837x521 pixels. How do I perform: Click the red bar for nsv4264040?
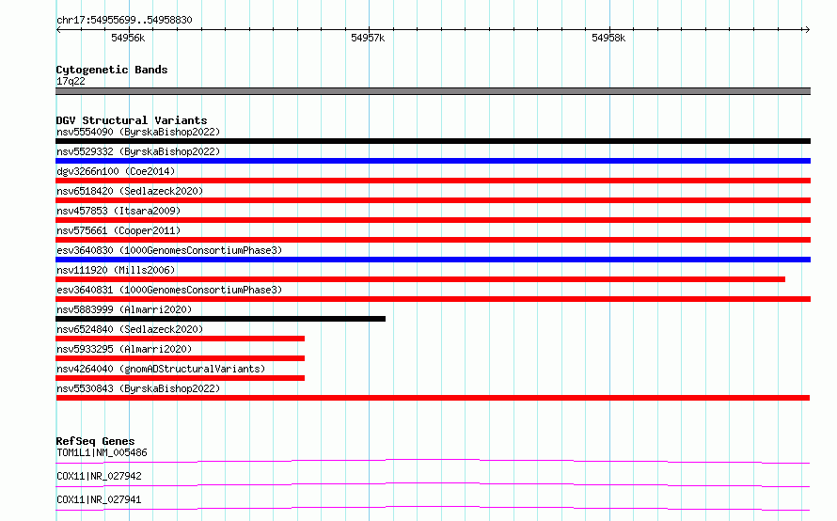(x=180, y=378)
